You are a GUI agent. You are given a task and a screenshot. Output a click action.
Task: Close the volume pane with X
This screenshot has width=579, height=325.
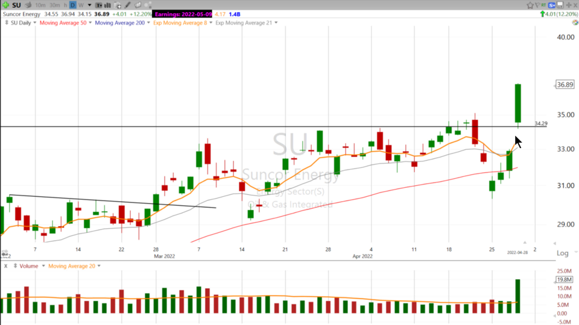pyautogui.click(x=5, y=266)
